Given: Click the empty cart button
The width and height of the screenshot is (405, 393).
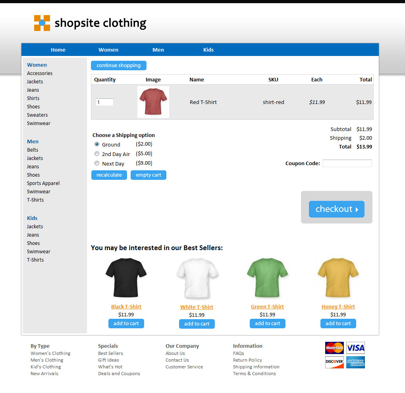Looking at the screenshot, I should click(148, 175).
